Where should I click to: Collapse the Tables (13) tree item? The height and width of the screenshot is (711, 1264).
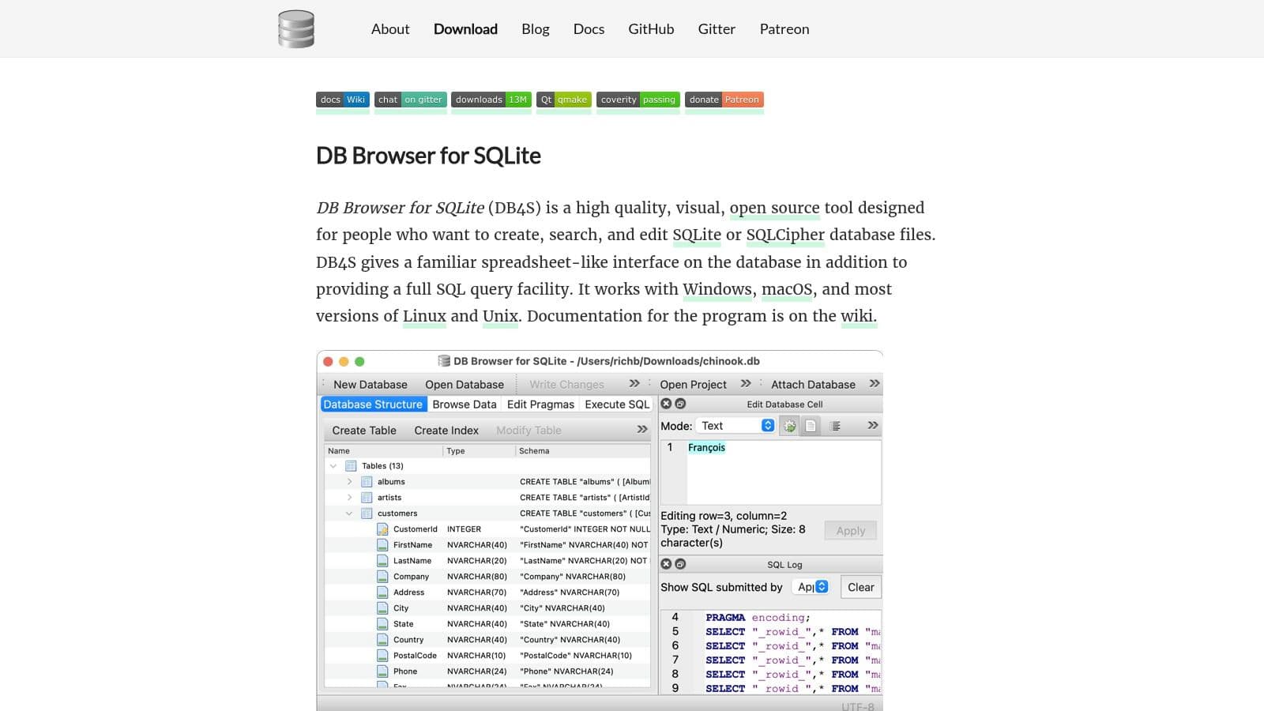[332, 465]
